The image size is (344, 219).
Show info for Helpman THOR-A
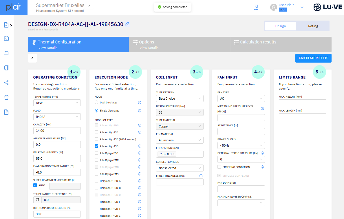coord(140,181)
